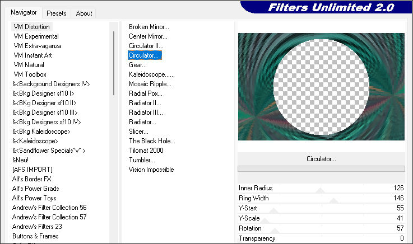Switch to the Navigator tab
This screenshot has width=413, height=244.
[24, 12]
